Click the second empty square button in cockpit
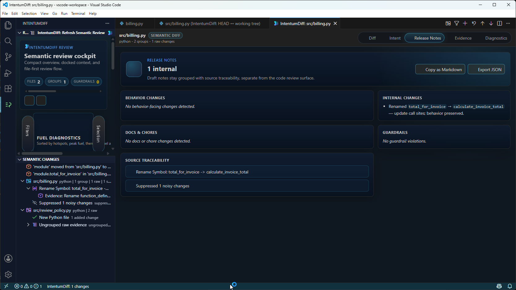516x290 pixels. click(41, 100)
